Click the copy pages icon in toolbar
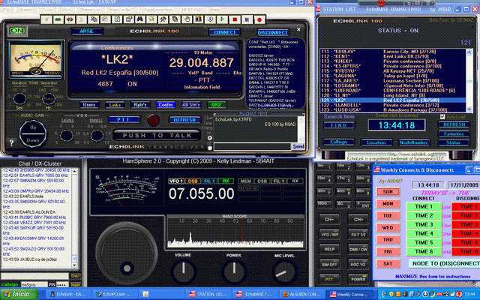480x300 pixels. click(93, 19)
